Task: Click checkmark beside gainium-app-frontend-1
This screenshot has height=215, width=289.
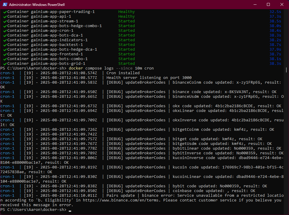Action: click(x=5, y=54)
